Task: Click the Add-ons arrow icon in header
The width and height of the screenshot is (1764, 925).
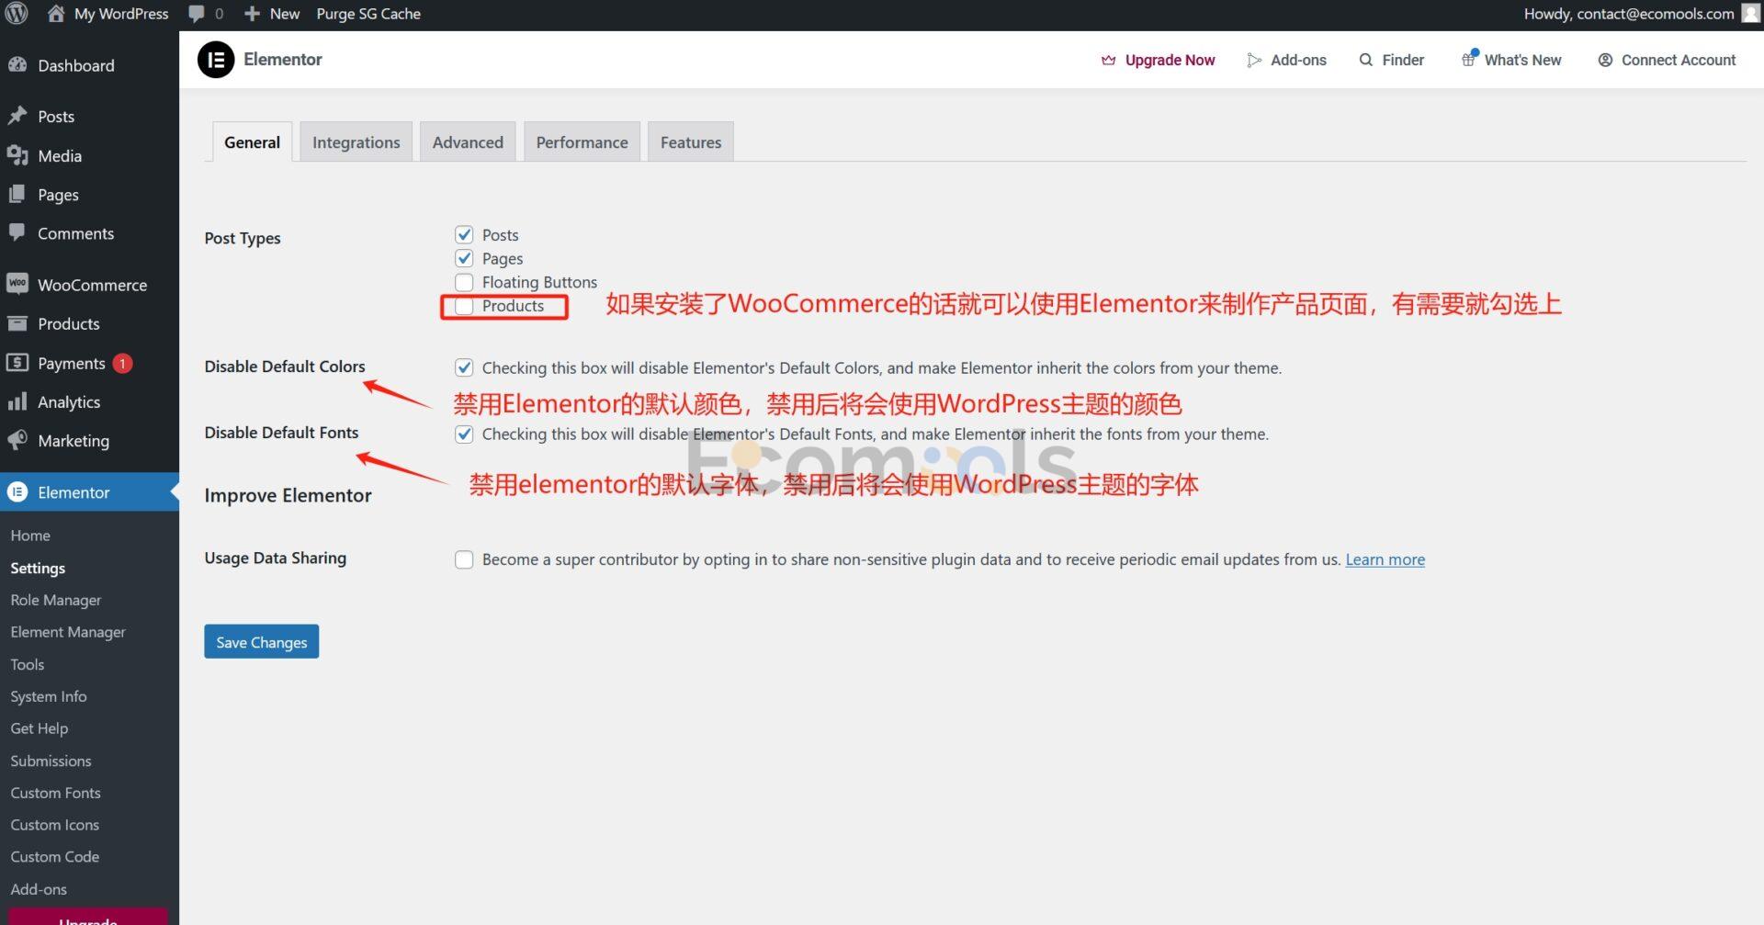Action: pyautogui.click(x=1254, y=60)
